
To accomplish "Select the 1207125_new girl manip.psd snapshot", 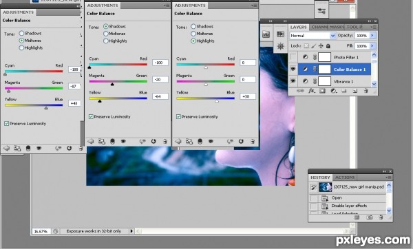I will tap(348, 187).
